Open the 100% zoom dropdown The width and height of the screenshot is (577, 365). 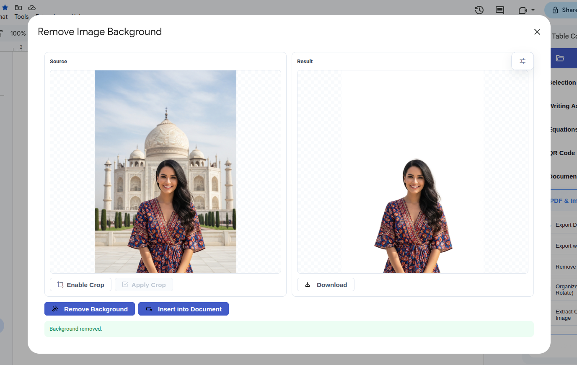(18, 33)
